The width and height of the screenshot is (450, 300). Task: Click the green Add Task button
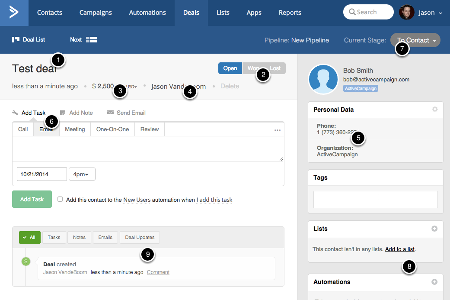(x=32, y=199)
